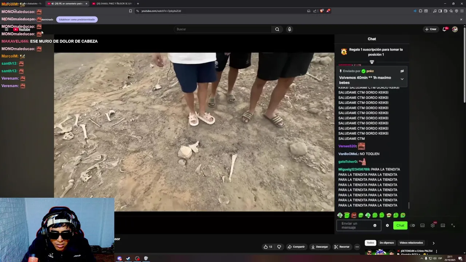The image size is (466, 262).
Task: Open video quality settings gear with HD badge
Action: click(x=433, y=225)
